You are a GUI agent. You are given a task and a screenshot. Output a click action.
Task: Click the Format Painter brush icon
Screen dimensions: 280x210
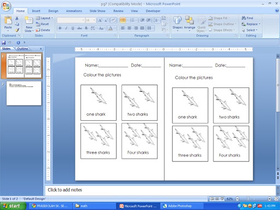[17, 30]
